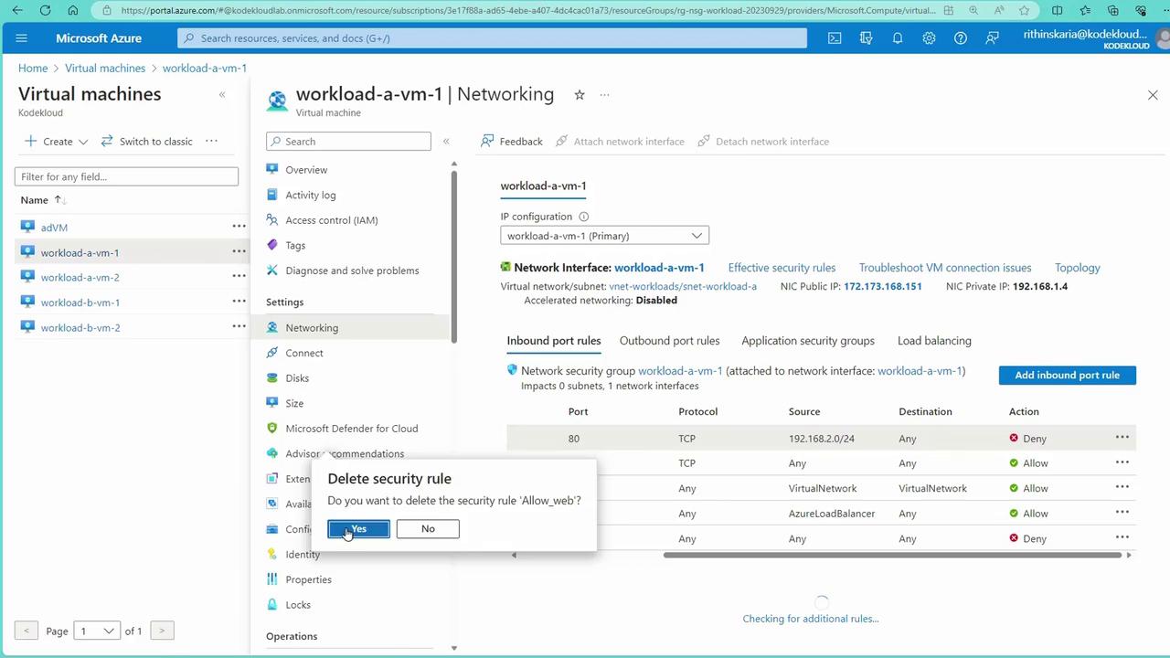Open portal settings gear
Viewport: 1170px width, 658px height.
[x=929, y=38]
